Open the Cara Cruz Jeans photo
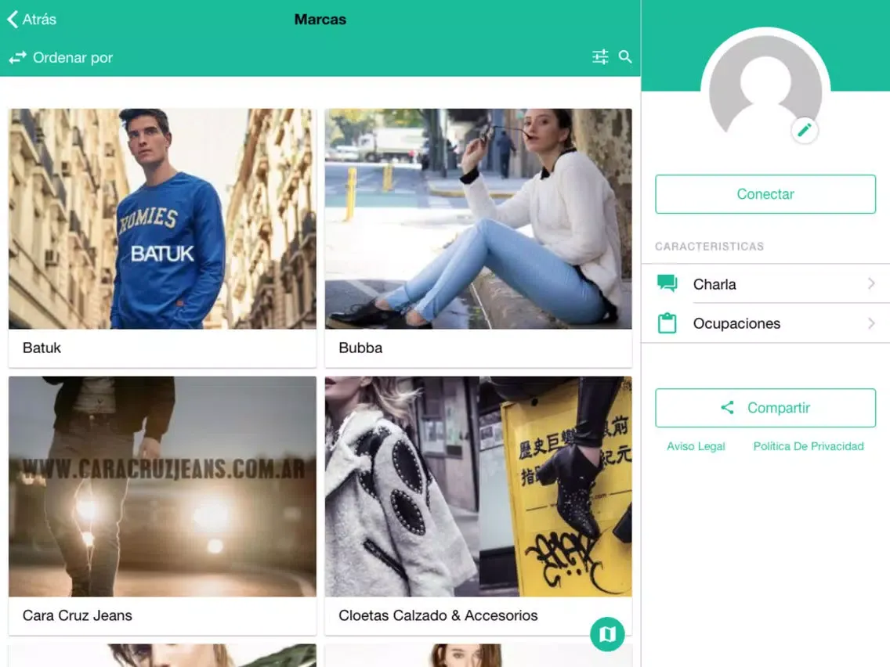Screen dimensions: 890x667 point(162,486)
